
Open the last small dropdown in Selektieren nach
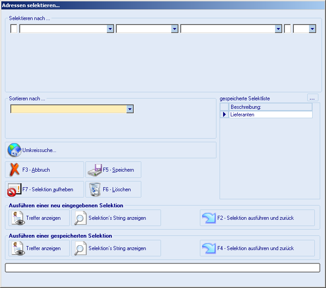(312, 29)
